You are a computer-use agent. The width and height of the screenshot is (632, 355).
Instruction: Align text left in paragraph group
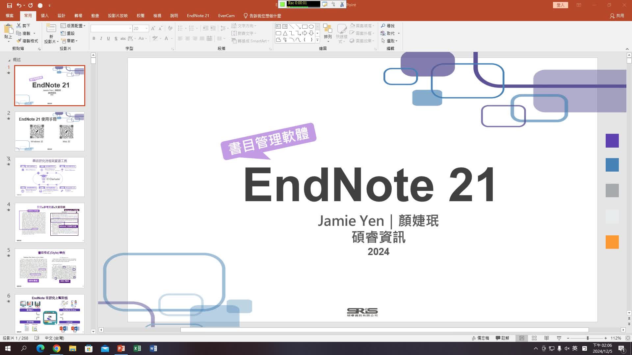tap(180, 38)
